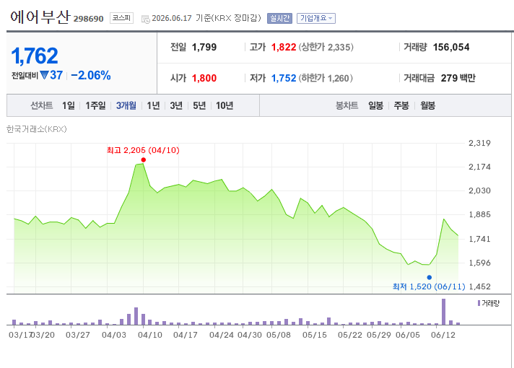Switch to 주봉 candle chart

[401, 105]
